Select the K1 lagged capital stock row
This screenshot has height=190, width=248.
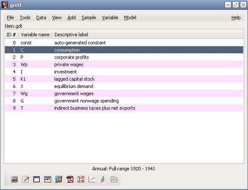[x=124, y=79]
